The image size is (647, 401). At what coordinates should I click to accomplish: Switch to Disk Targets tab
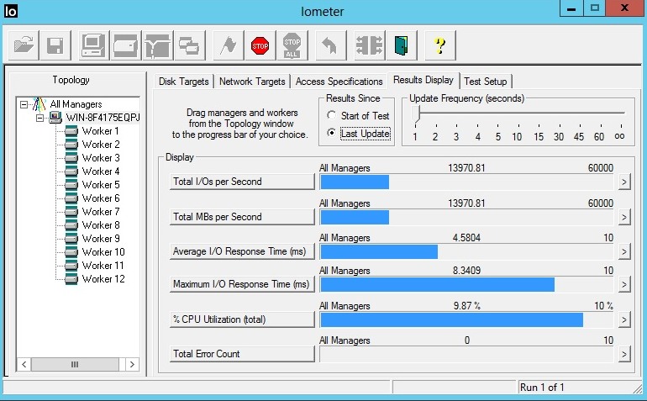coord(184,82)
